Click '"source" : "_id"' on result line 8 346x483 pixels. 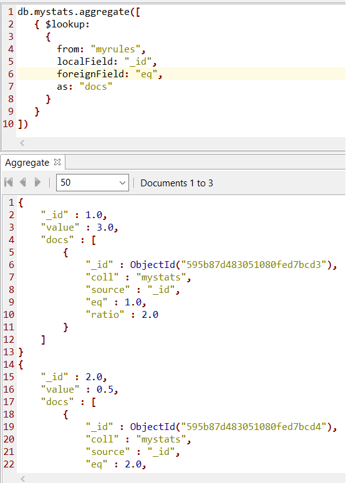[x=133, y=290]
